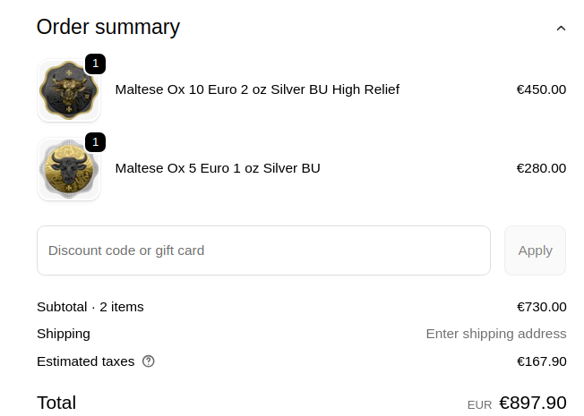584x416 pixels.
Task: Click the €897.90 total amount
Action: coord(532,403)
